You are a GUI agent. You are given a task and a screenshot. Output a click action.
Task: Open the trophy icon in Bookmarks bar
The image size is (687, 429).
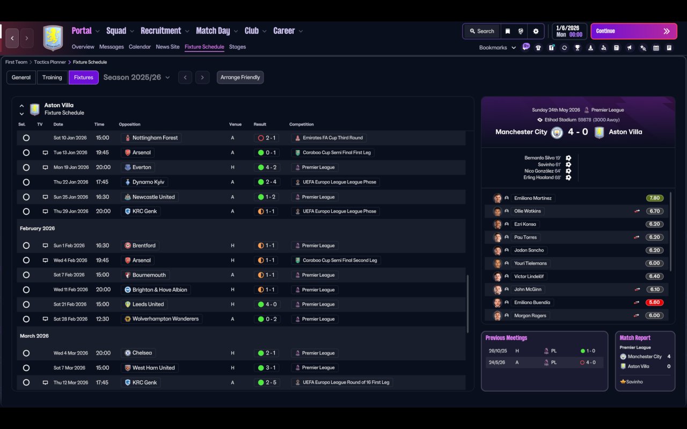[578, 48]
